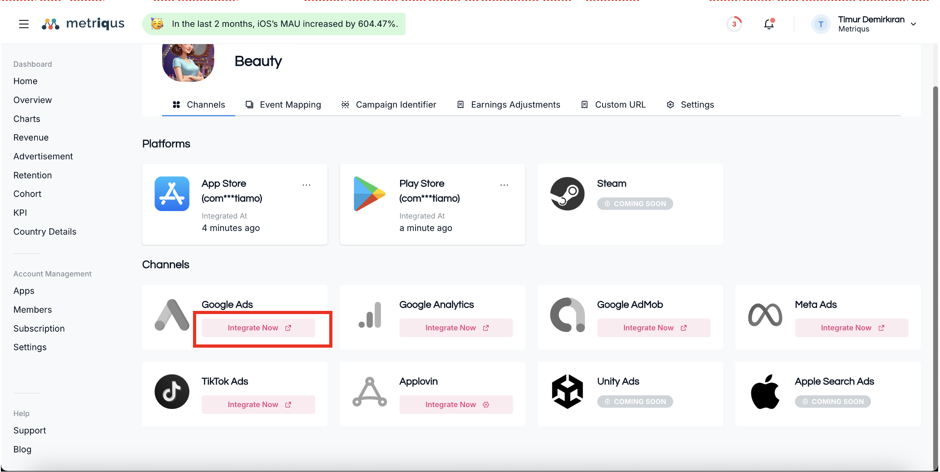Image resolution: width=940 pixels, height=472 pixels.
Task: Open the notifications bell
Action: (769, 24)
